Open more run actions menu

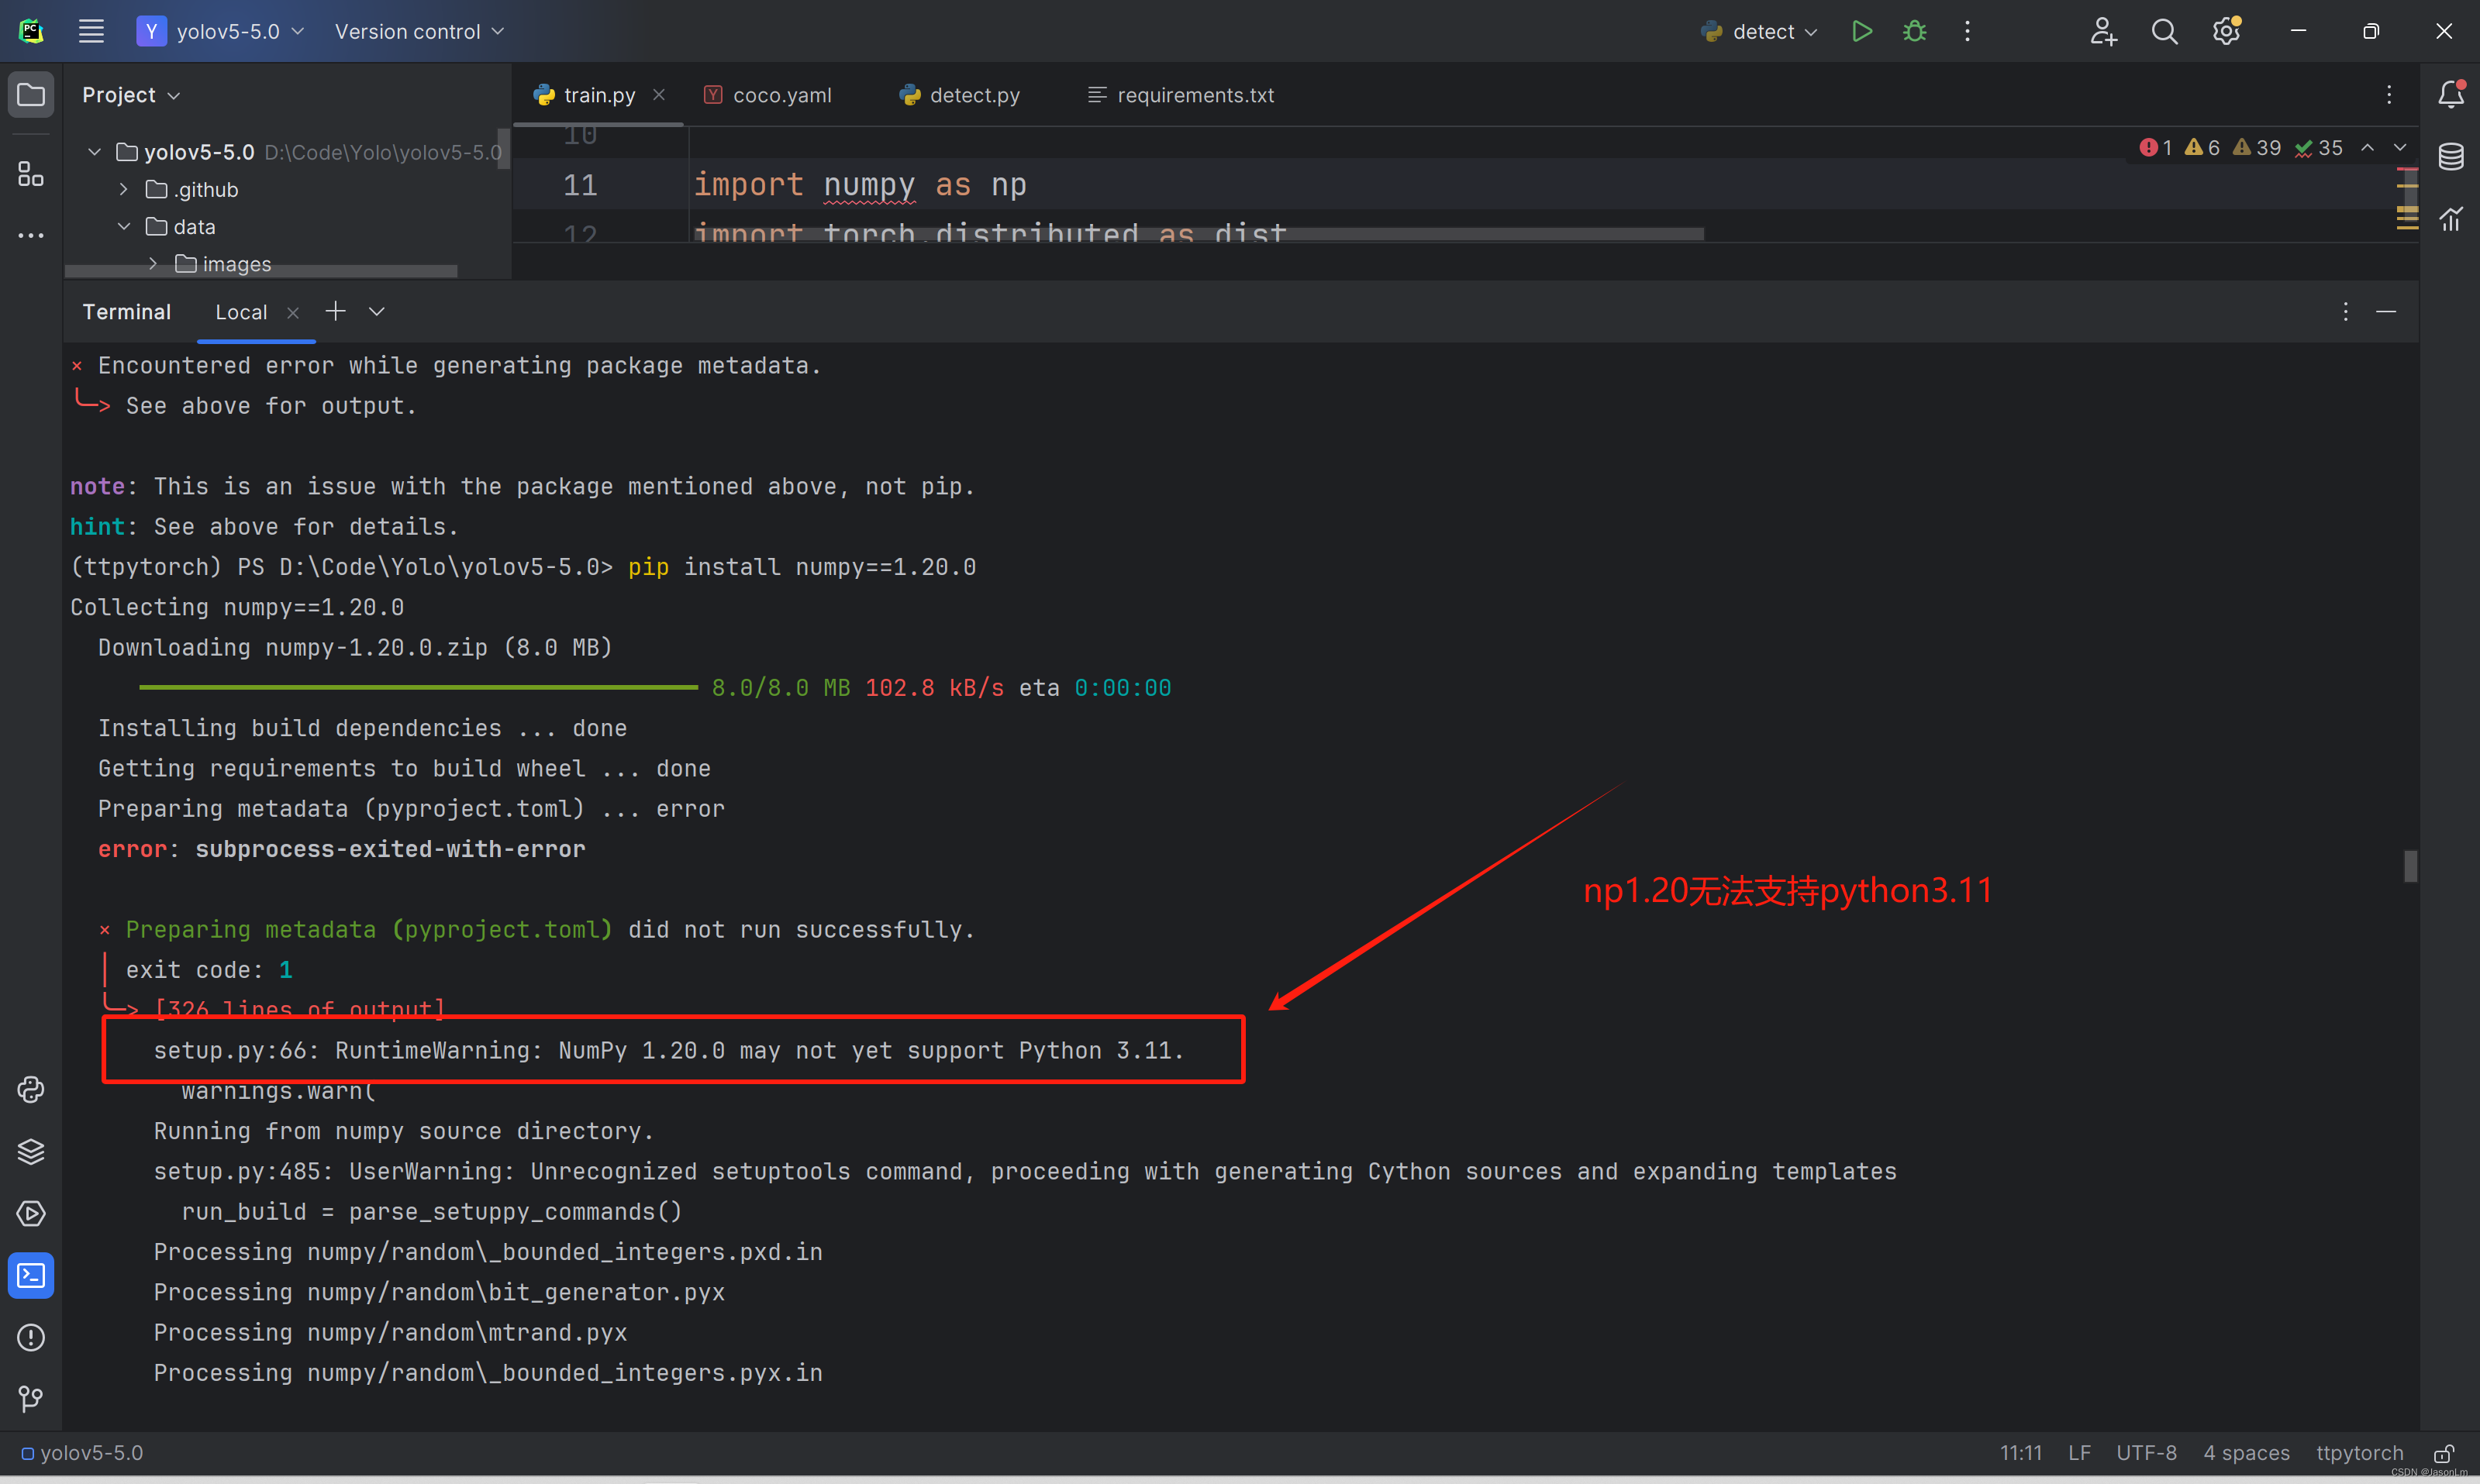coord(1967,31)
